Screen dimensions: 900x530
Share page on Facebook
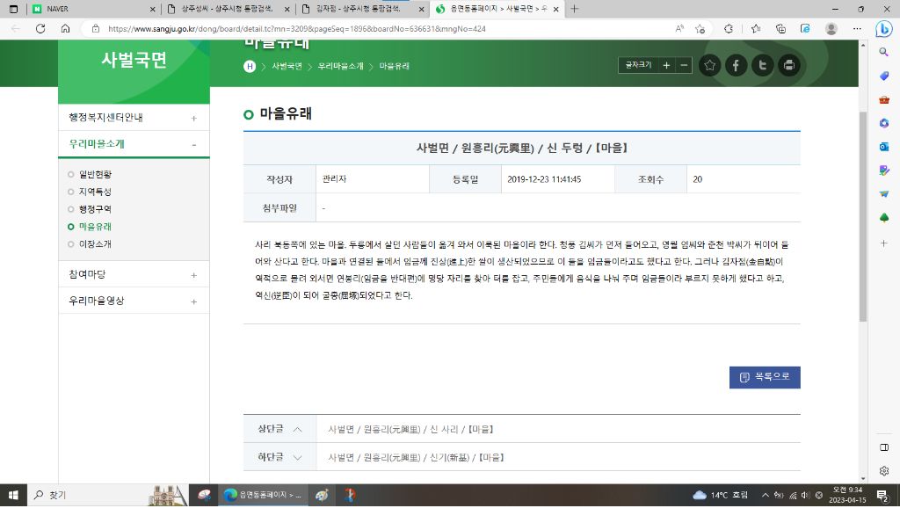coord(736,65)
